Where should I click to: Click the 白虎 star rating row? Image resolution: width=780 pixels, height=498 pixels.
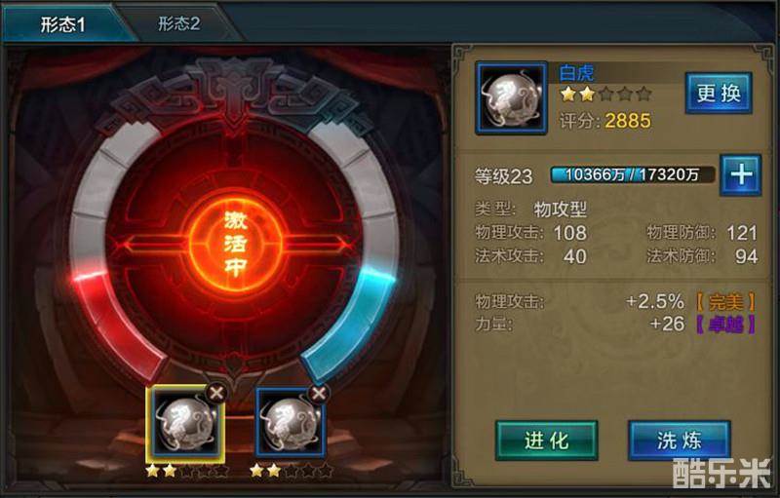point(605,94)
